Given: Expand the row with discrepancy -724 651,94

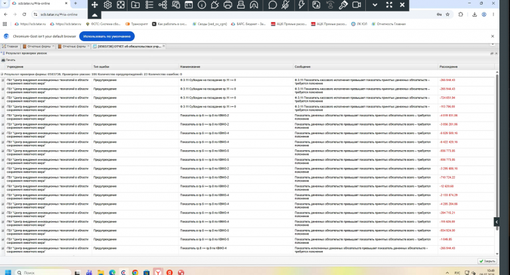Looking at the screenshot, I should [3, 98].
